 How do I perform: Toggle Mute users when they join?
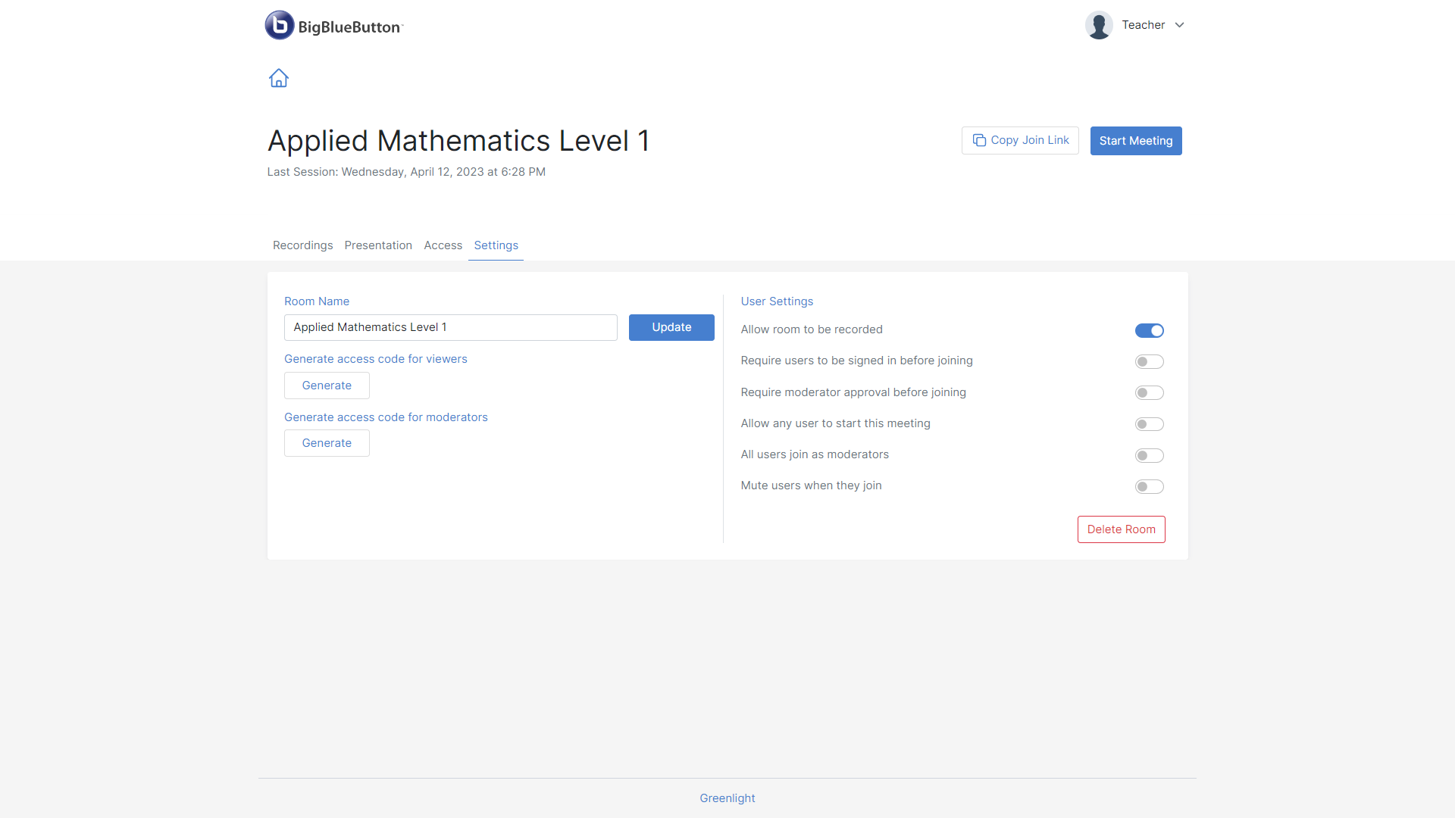coord(1149,485)
